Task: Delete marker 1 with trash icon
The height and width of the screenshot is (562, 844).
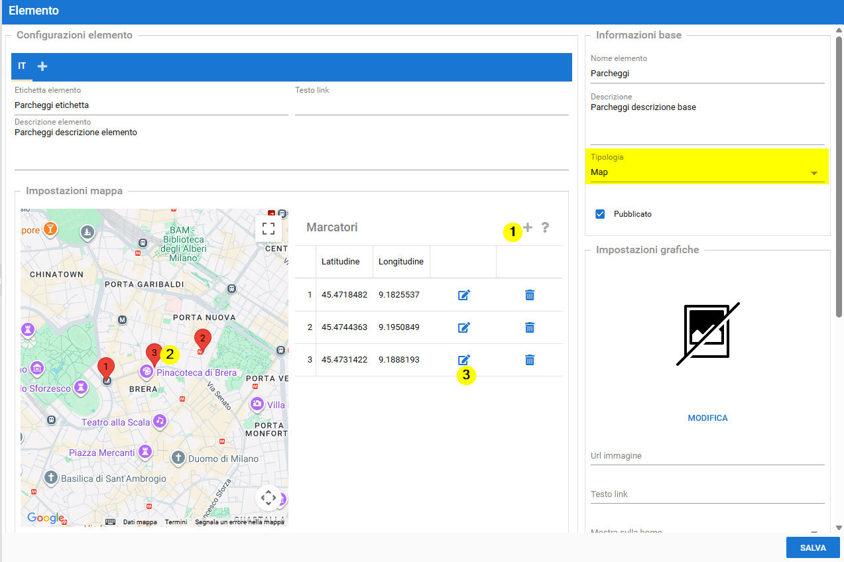Action: (x=529, y=295)
